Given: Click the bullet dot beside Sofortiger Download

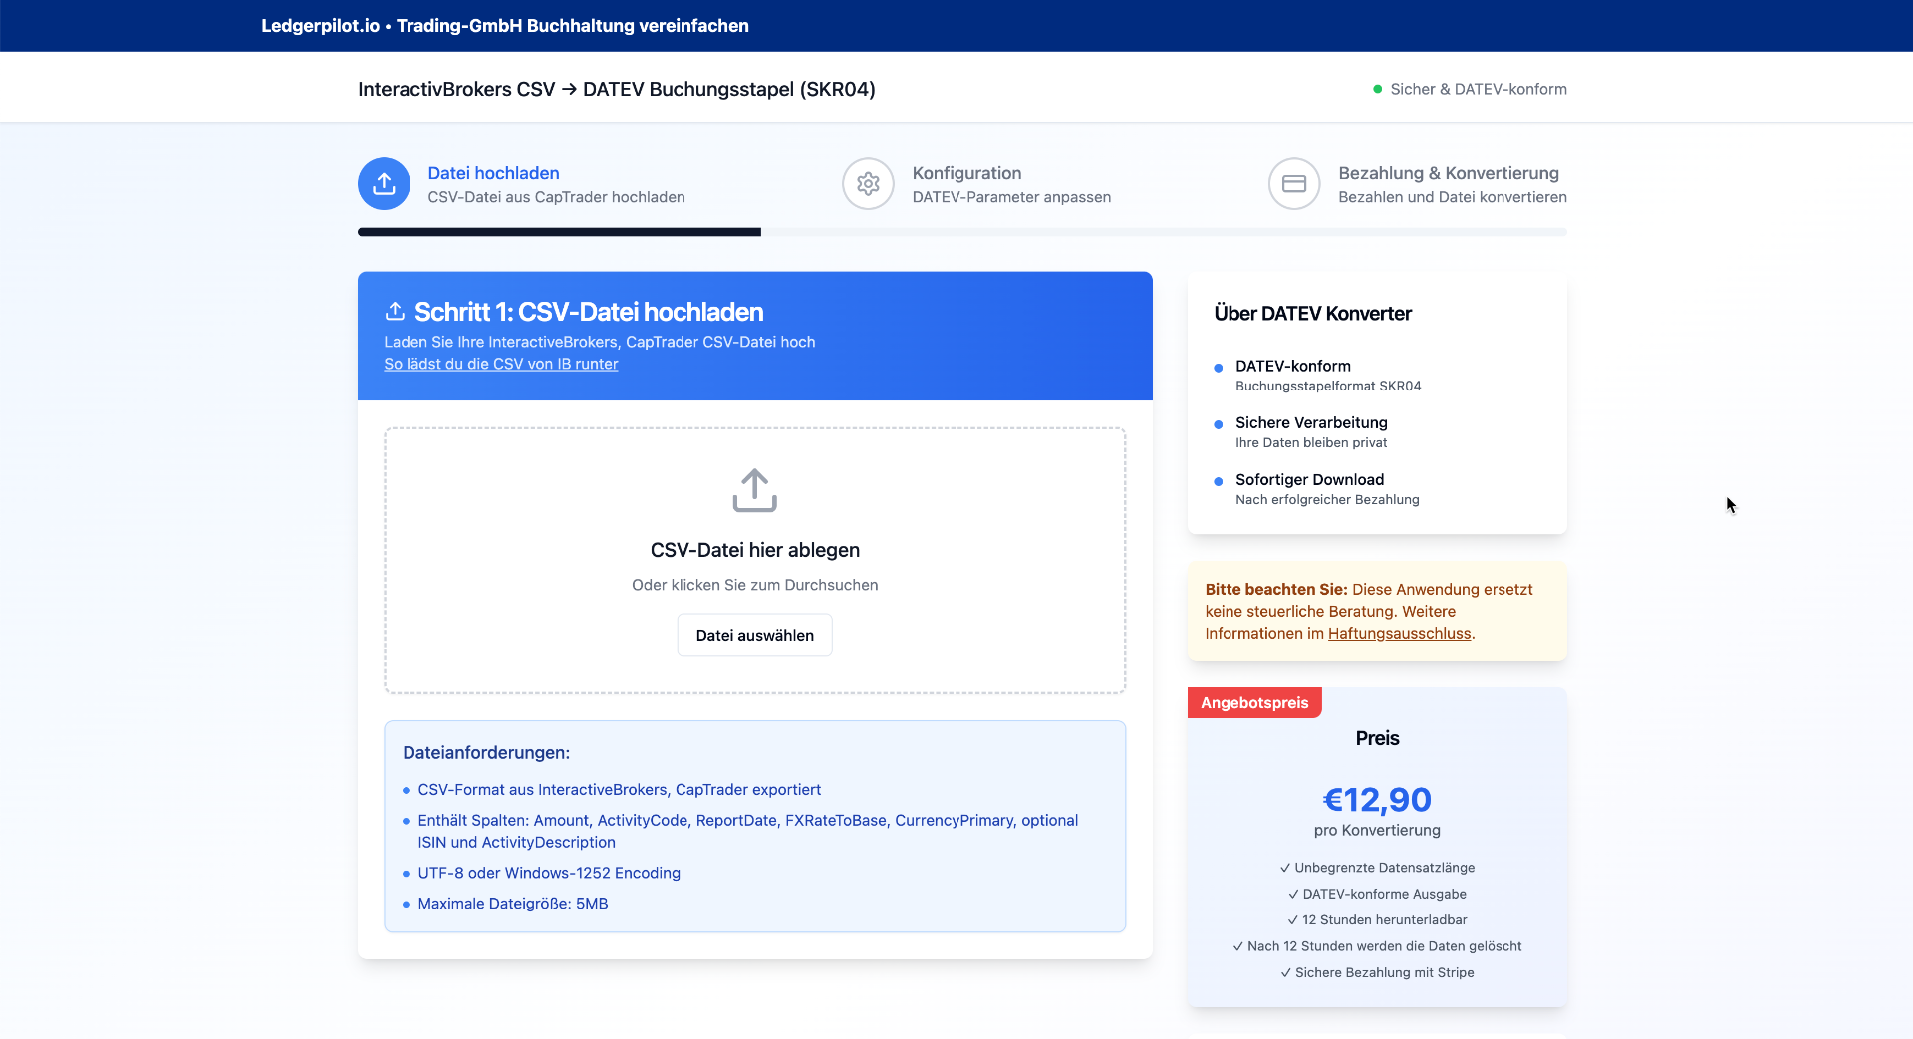Looking at the screenshot, I should pyautogui.click(x=1218, y=481).
